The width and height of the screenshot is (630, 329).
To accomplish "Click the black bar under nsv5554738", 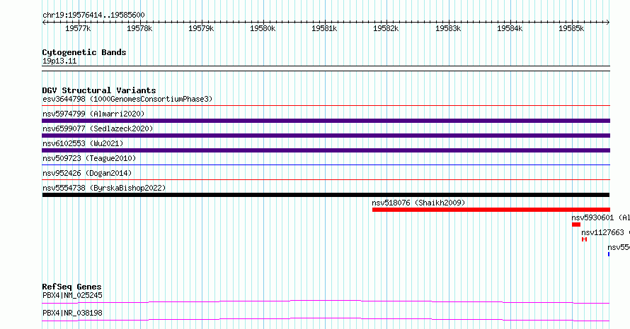I will [x=326, y=195].
